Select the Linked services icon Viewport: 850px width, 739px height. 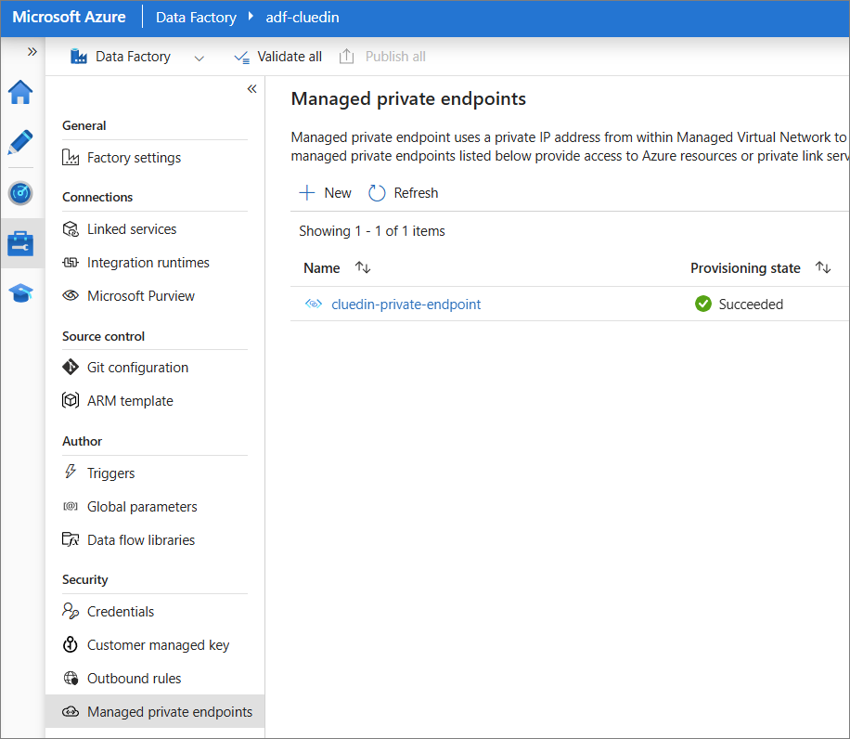pyautogui.click(x=70, y=228)
